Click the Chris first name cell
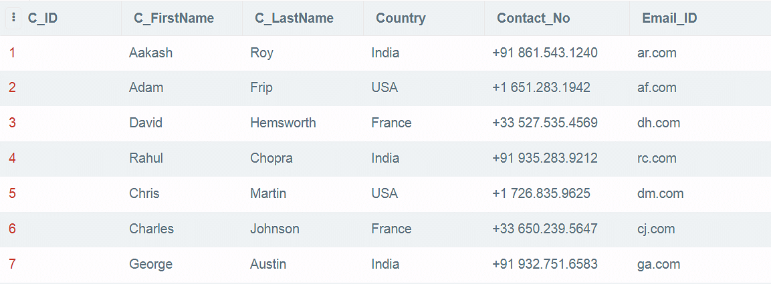This screenshot has width=771, height=284. coord(144,193)
